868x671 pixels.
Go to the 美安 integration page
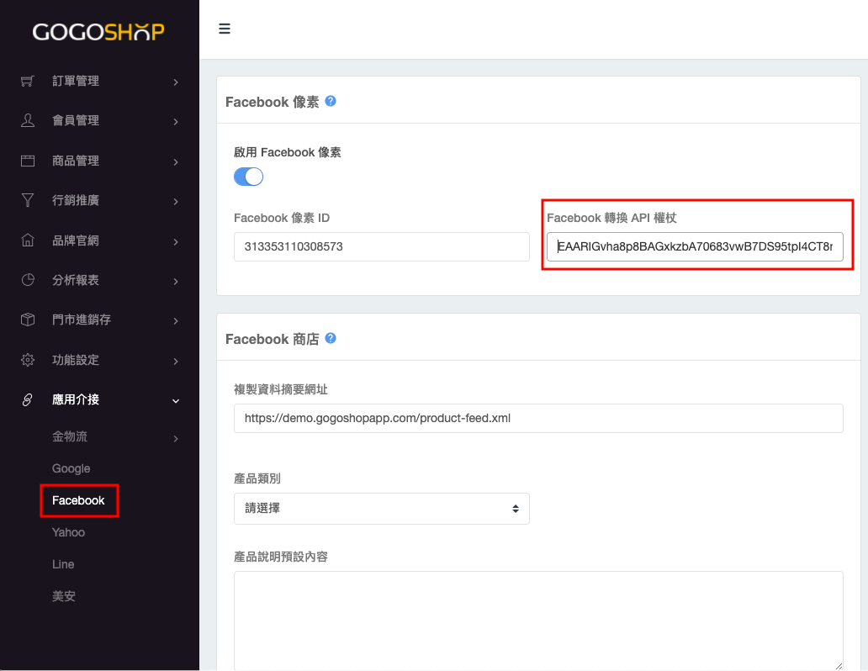(64, 596)
